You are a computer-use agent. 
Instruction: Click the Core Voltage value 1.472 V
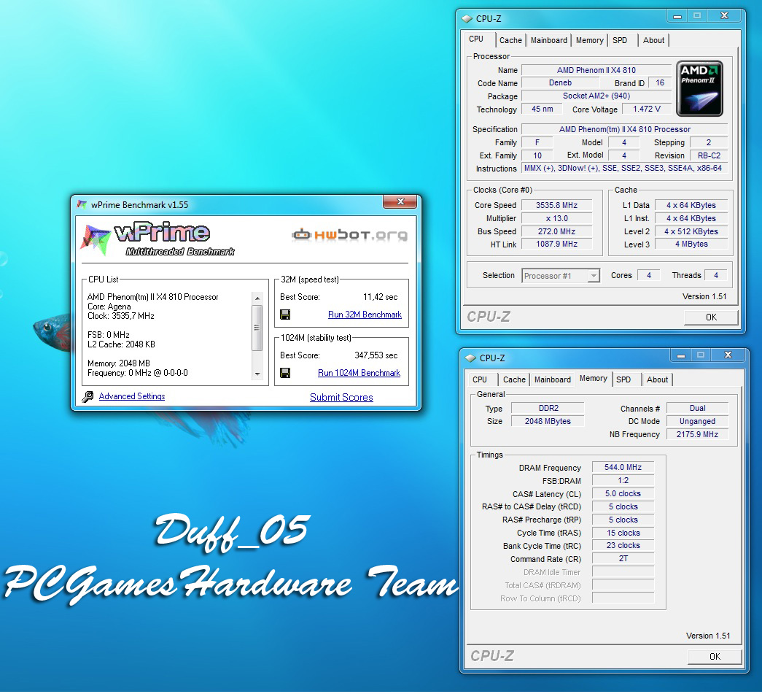pos(646,109)
